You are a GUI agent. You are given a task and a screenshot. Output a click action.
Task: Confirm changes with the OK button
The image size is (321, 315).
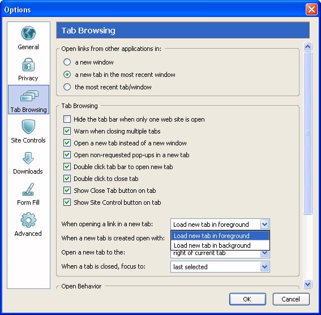(x=247, y=299)
